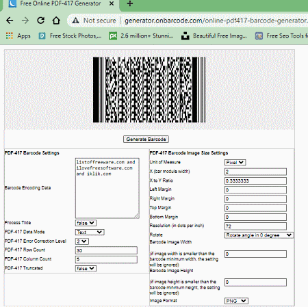Click the Top Margin field
This screenshot has height=307, width=308.
[x=255, y=208]
